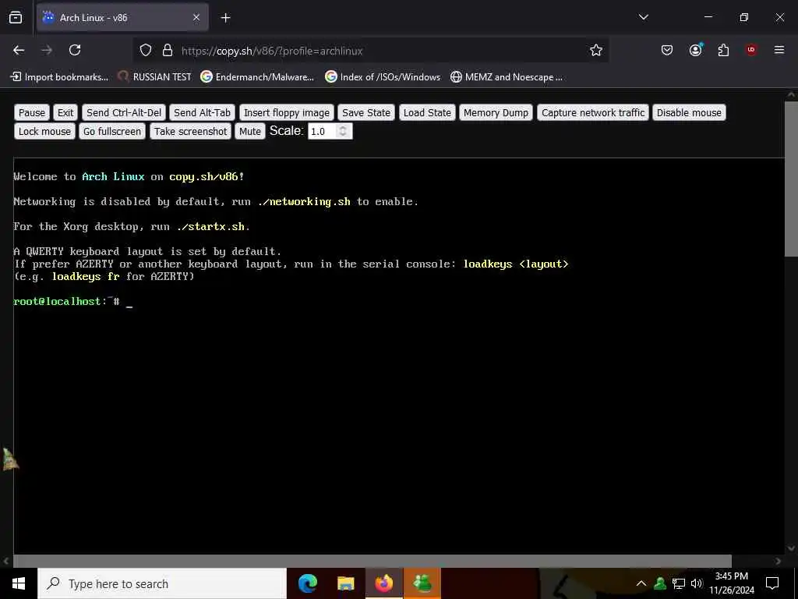The image size is (798, 599).
Task: Switch the emulator to fullscreen
Action: [112, 131]
